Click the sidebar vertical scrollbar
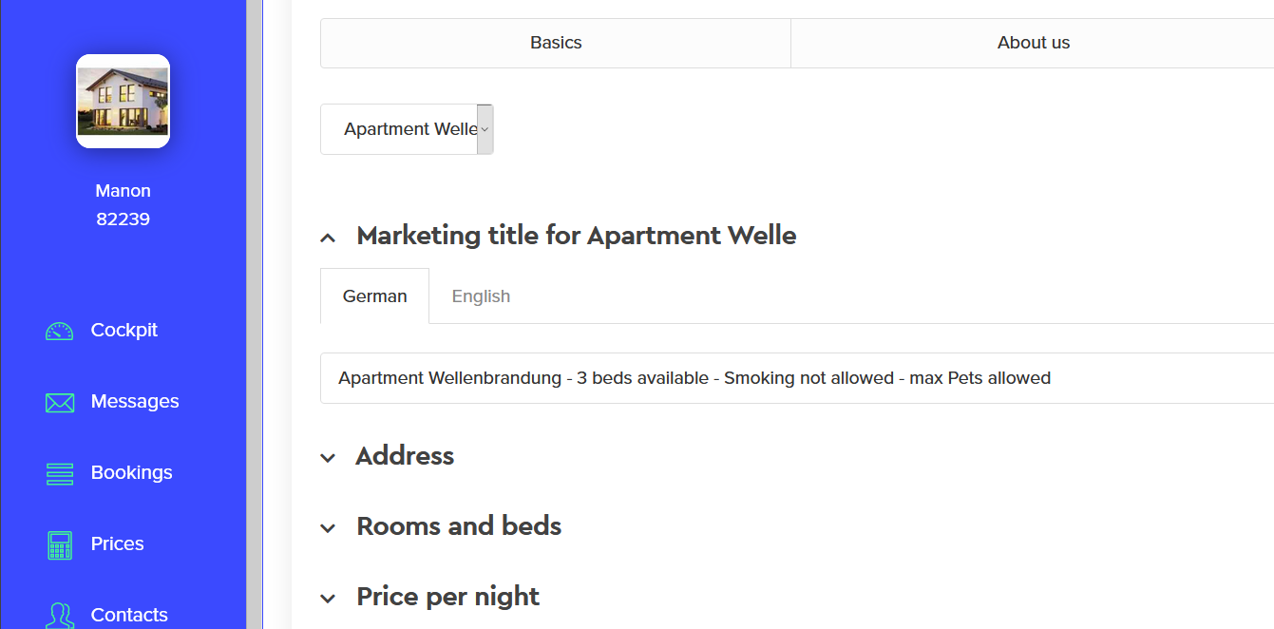Screen dimensions: 1274x629 [255, 314]
